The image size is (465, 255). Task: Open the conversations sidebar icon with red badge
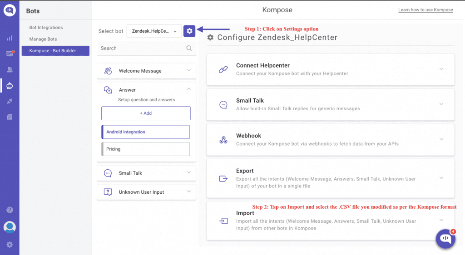tap(10, 54)
